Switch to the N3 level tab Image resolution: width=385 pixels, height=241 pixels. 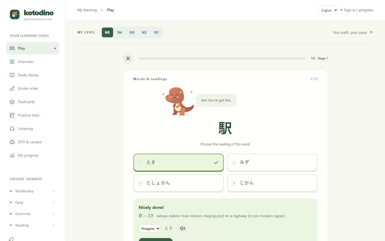132,33
